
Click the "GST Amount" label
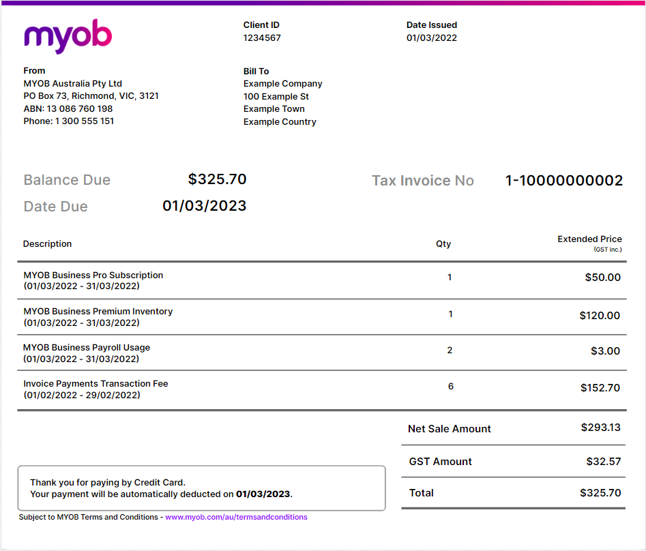click(x=441, y=462)
